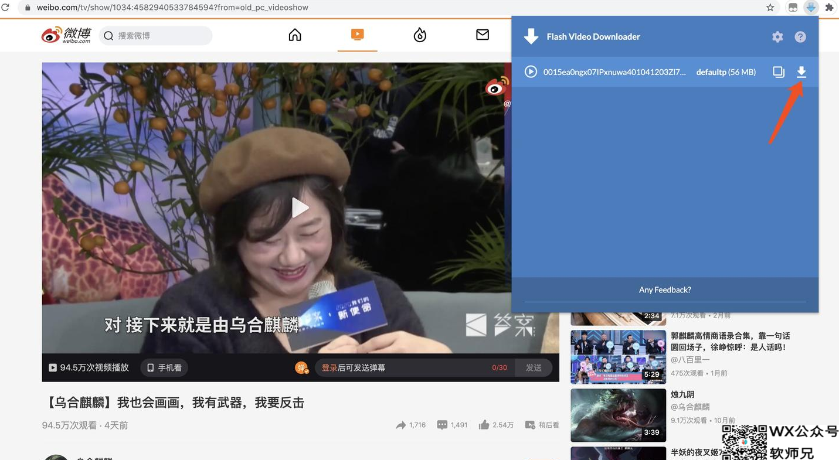Viewport: 839px width, 460px height.
Task: Open the 2:34 video thumbnail
Action: coord(618,319)
